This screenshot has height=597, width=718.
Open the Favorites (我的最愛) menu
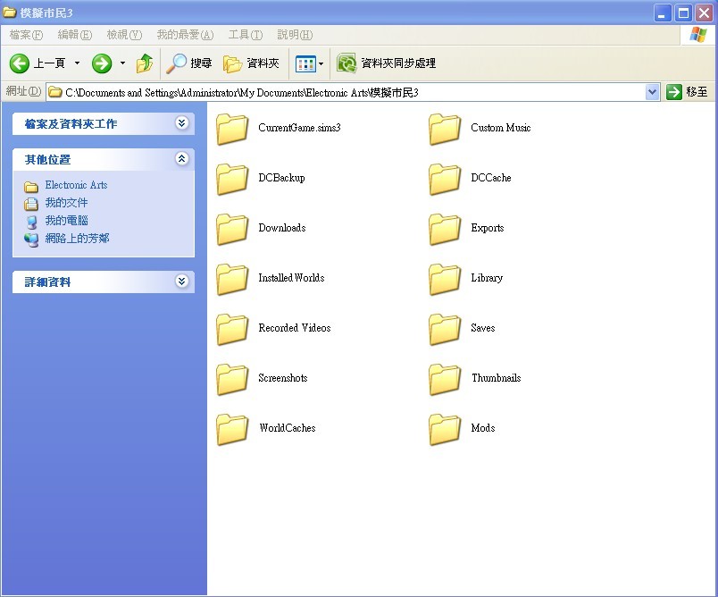[185, 35]
